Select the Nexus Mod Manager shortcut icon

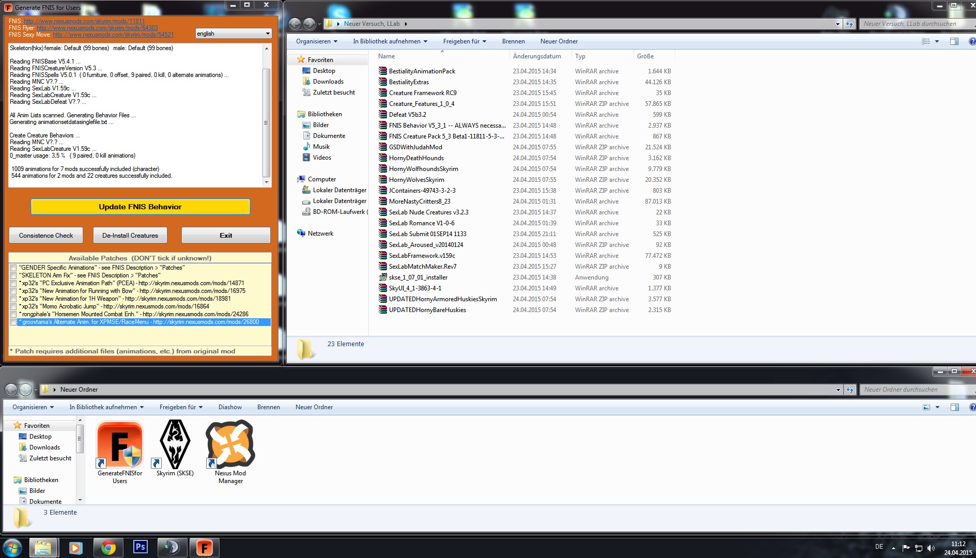(x=230, y=444)
